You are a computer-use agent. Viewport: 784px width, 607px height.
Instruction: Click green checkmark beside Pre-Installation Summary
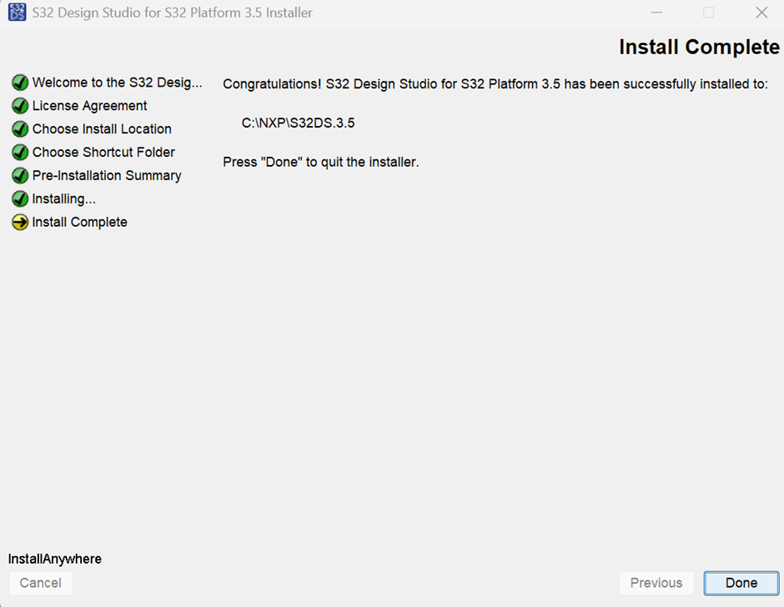[x=20, y=175]
